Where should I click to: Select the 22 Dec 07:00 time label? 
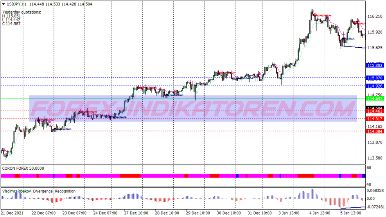(43, 213)
